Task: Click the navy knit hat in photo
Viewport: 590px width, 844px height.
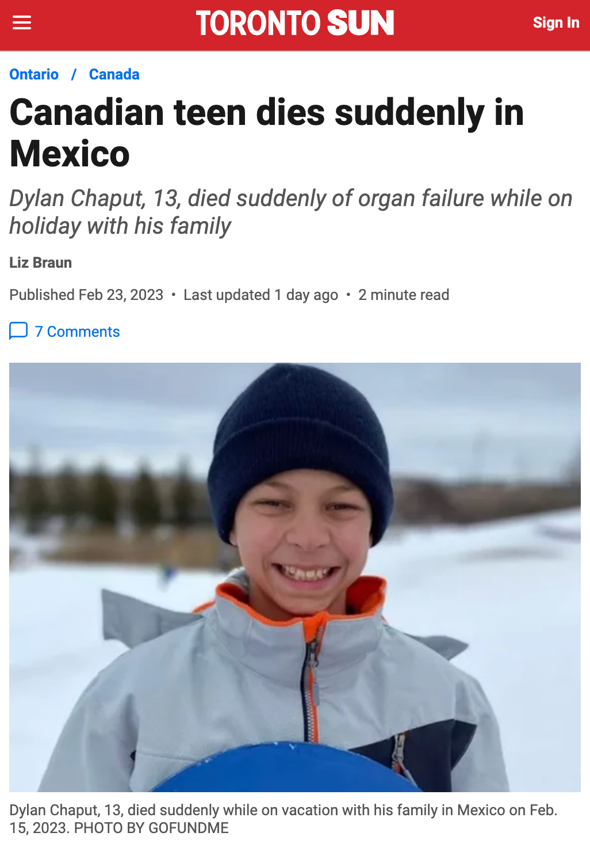Action: point(300,443)
